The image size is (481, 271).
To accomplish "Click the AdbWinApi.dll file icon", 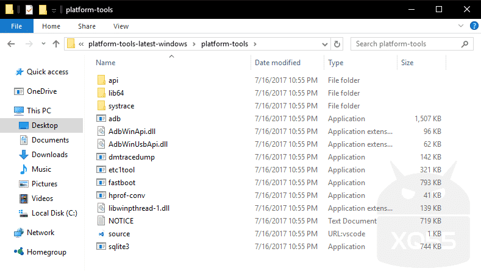I will (x=101, y=132).
